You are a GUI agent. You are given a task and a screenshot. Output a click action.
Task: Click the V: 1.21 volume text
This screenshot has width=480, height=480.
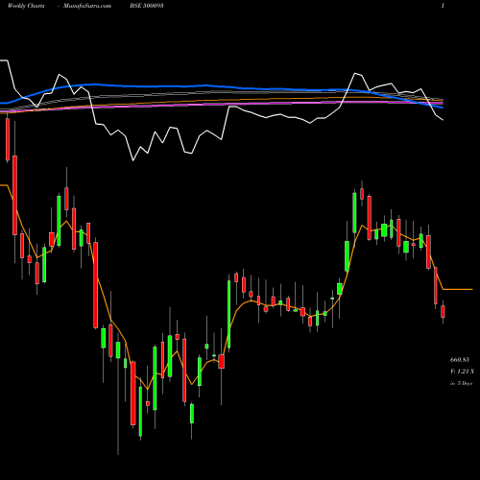click(462, 372)
